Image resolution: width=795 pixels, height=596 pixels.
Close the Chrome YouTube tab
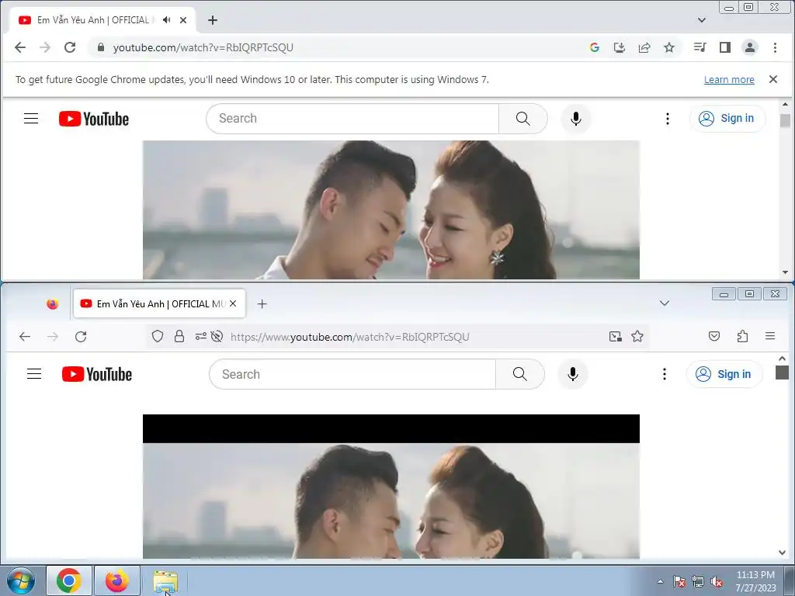[x=183, y=20]
